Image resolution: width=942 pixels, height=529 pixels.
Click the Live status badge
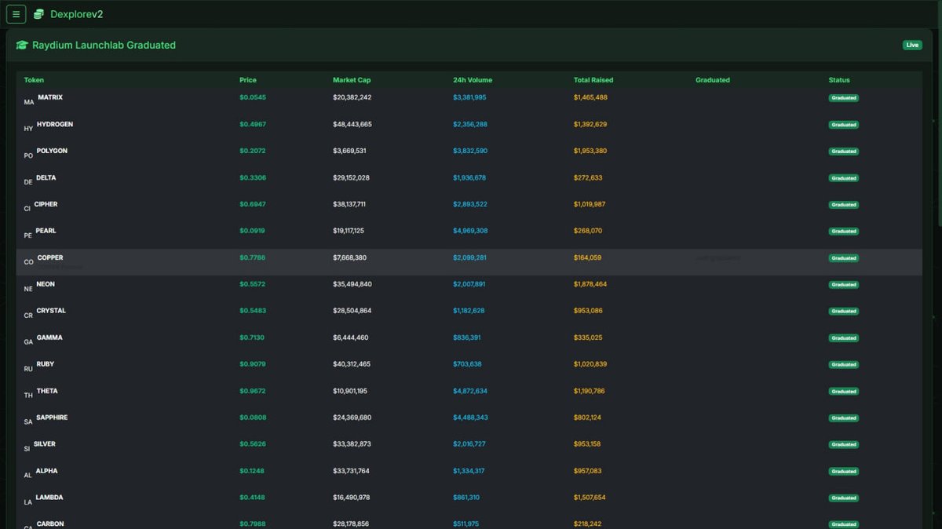[x=912, y=46]
